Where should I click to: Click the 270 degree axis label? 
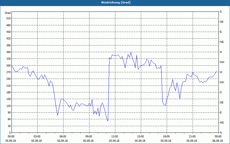pos(8,72)
